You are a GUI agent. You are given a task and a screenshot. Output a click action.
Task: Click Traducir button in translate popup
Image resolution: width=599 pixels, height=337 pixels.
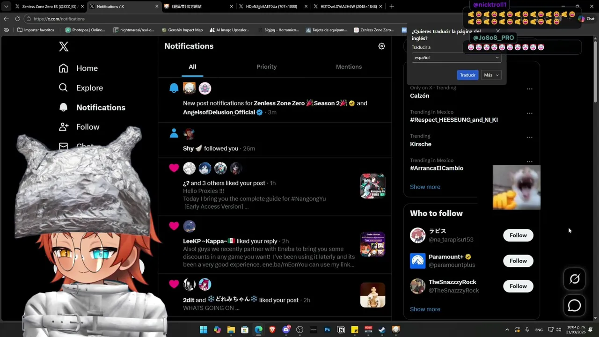(468, 75)
